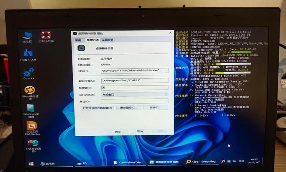The width and height of the screenshot is (286, 172).
Task: Click the LENOVO 20B7S06M00 model line
Action: (204, 47)
